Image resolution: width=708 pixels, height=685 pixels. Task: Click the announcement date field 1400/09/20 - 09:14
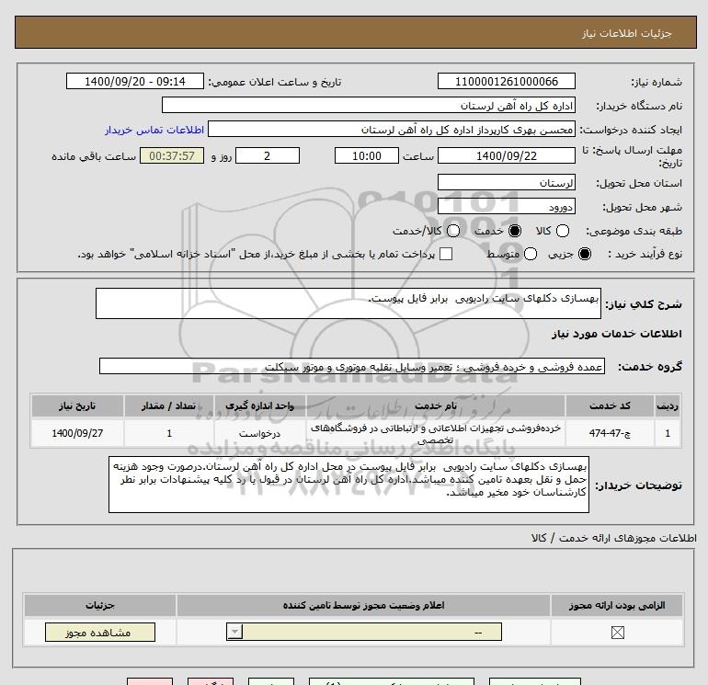(134, 81)
